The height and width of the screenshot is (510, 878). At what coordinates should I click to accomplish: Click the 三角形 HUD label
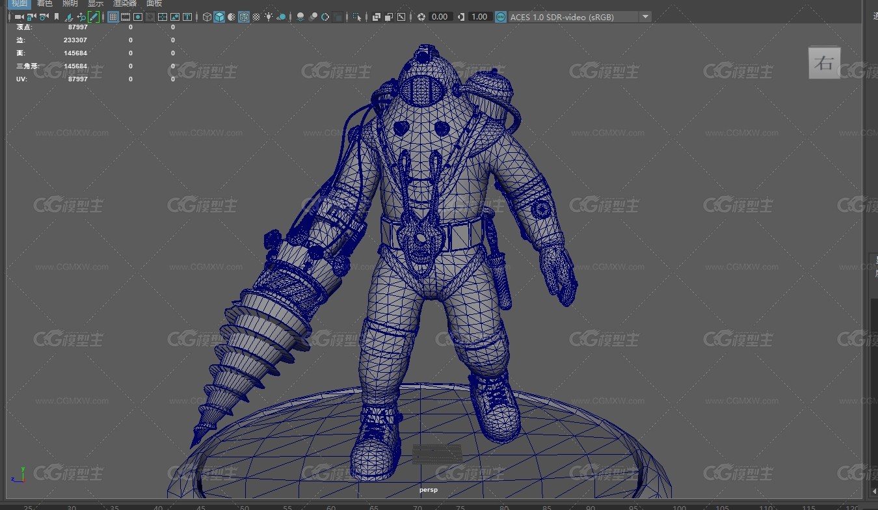pos(27,66)
